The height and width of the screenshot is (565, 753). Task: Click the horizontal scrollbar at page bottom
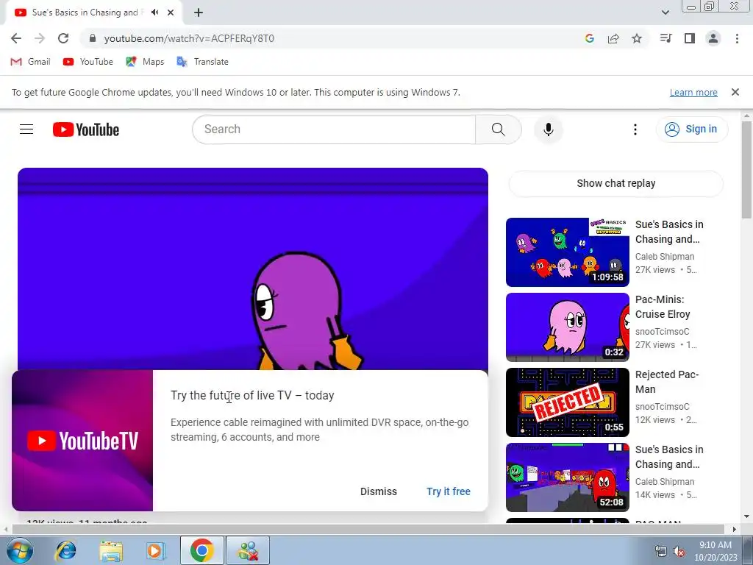[x=368, y=529]
